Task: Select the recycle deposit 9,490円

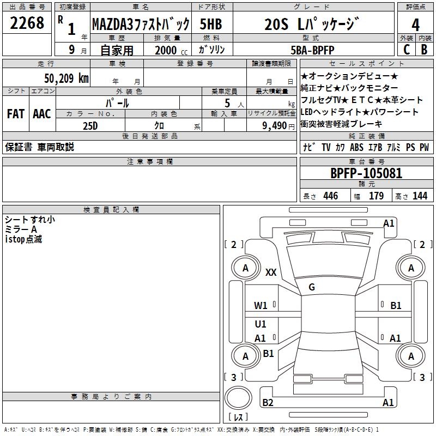Action: (278, 126)
